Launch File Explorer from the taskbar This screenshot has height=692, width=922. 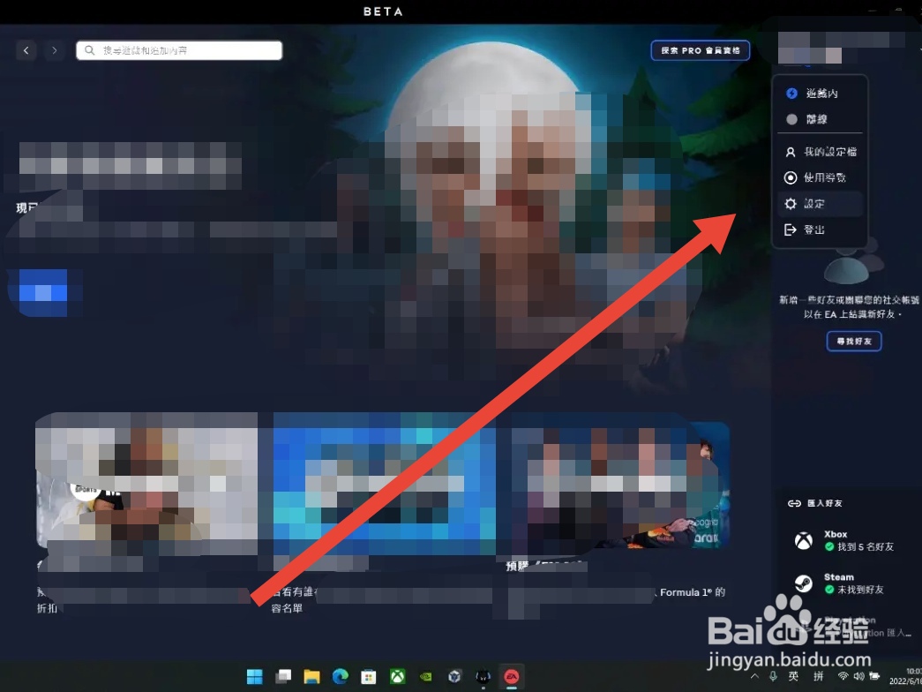(311, 677)
